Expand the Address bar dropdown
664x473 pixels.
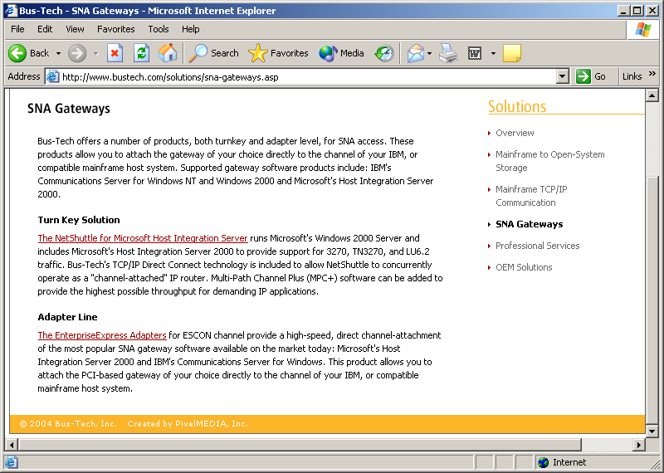tap(562, 77)
